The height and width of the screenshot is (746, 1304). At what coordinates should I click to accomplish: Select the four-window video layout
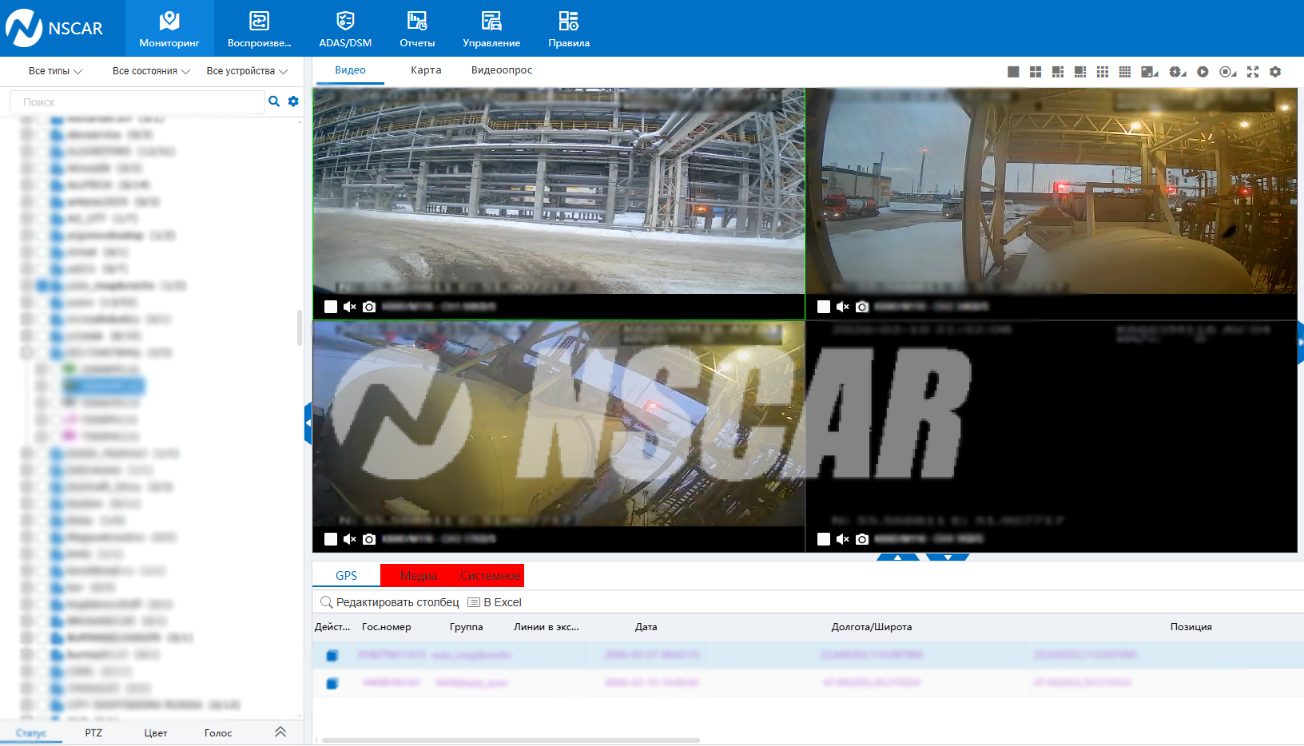coord(1036,72)
